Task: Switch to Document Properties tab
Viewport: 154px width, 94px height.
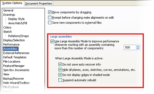Action: coord(38,3)
